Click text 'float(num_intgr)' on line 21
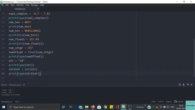Screen dimensions: 195x110 pyautogui.click(x=41, y=52)
